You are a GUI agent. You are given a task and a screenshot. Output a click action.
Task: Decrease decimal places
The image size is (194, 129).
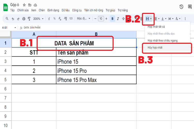pyautogui.click(x=60, y=19)
